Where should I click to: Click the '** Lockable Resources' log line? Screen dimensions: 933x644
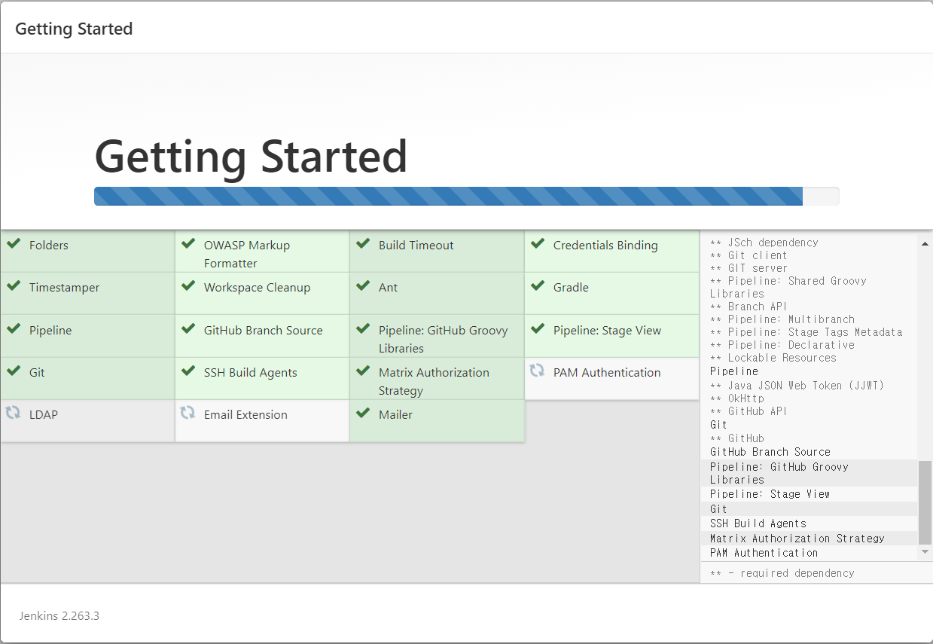coord(773,358)
